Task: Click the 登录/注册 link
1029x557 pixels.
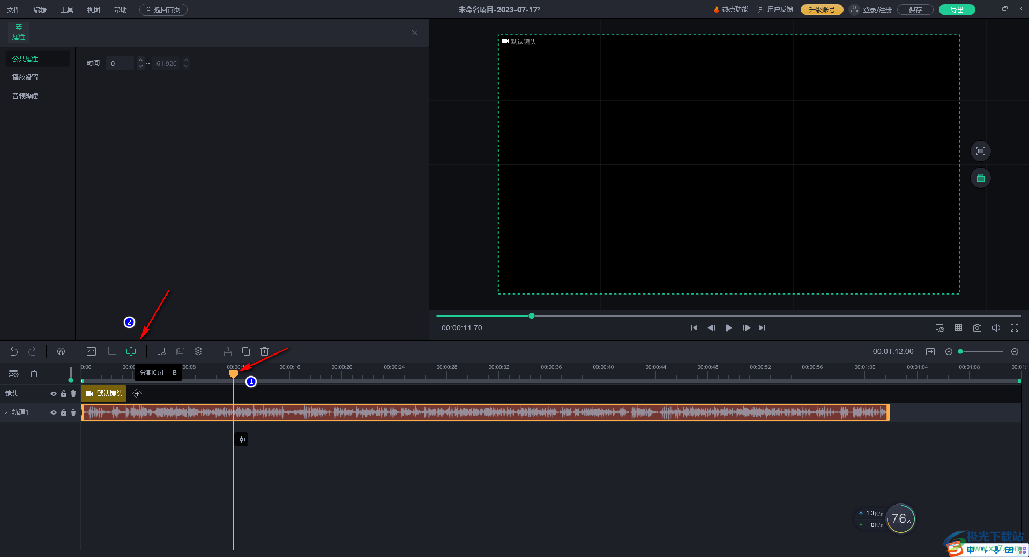Action: point(877,10)
